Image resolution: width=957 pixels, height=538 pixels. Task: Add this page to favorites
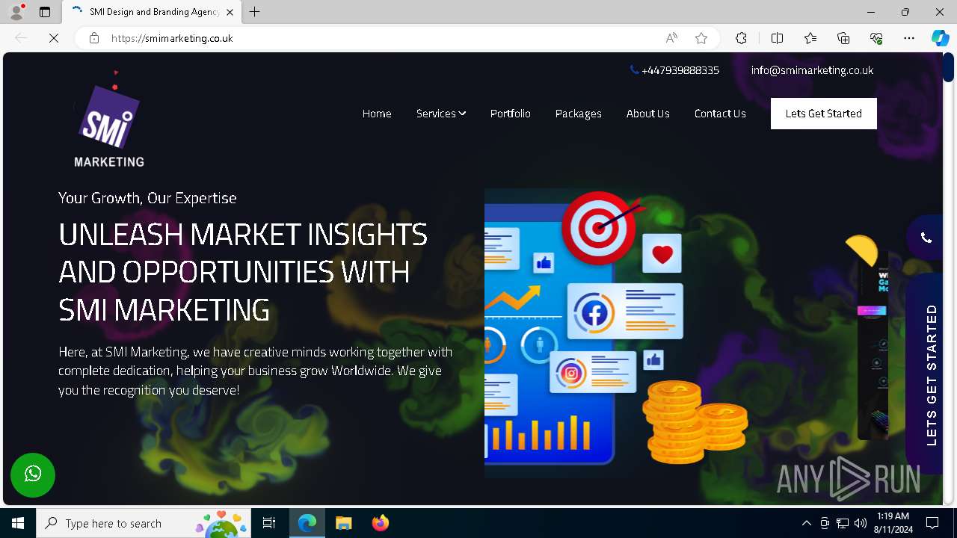coord(701,38)
